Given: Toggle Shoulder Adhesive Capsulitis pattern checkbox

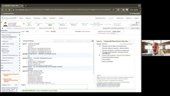Looking at the screenshot, I should [101, 48].
